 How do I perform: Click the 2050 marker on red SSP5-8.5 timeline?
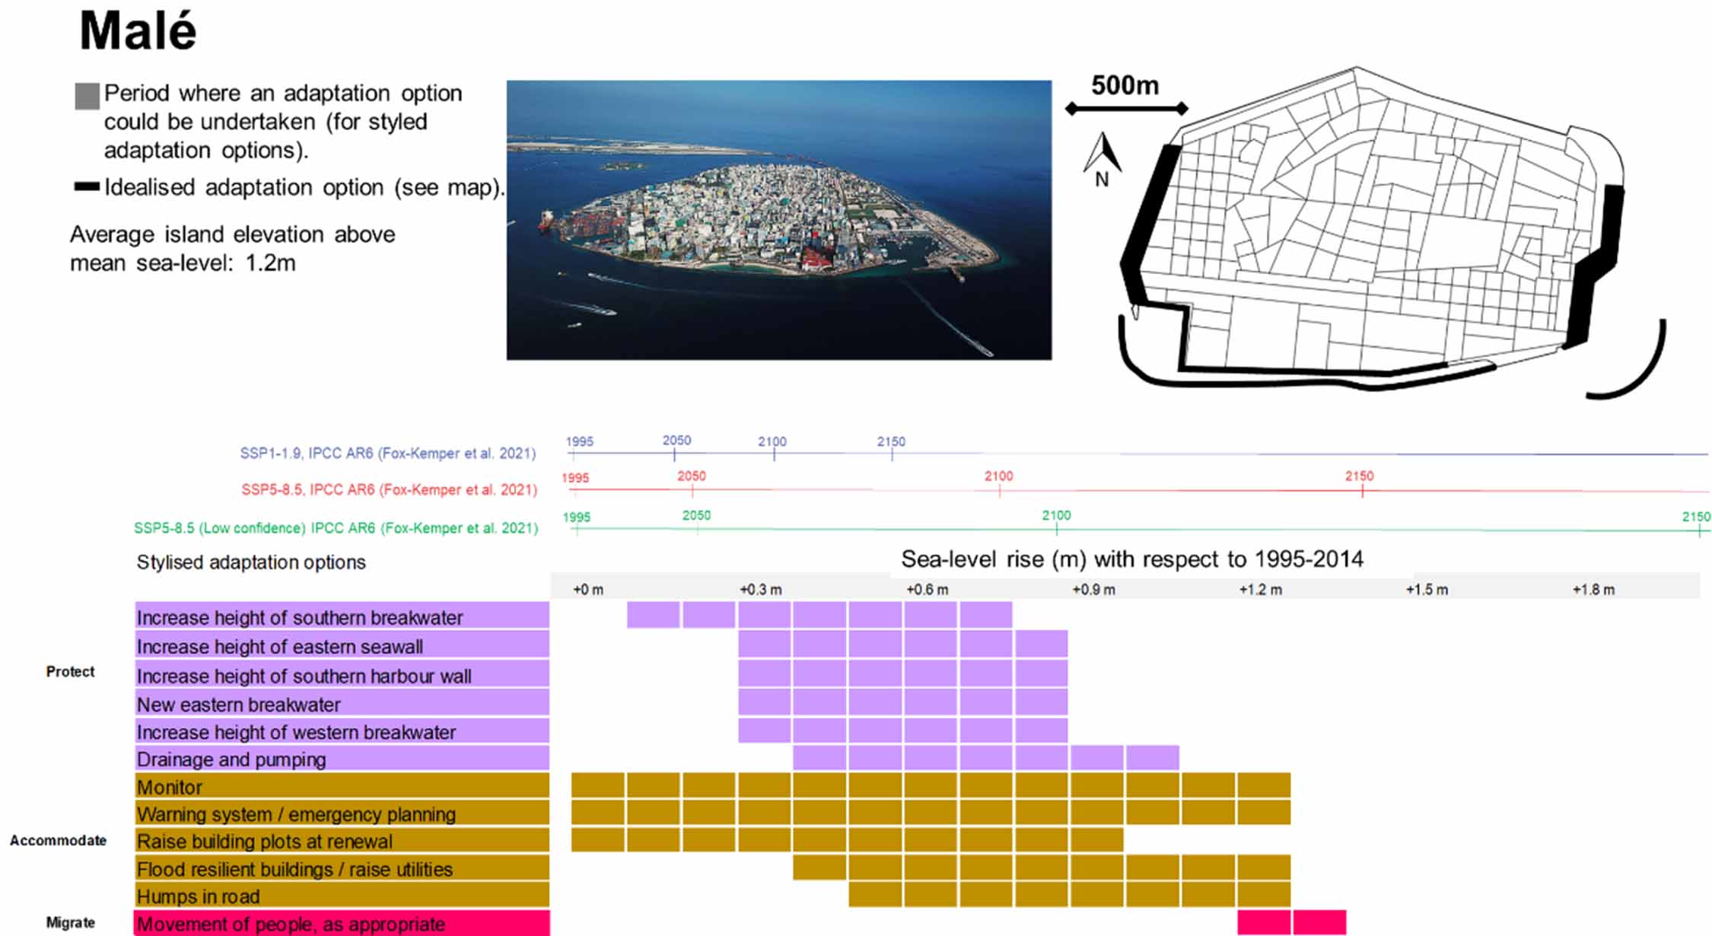[x=692, y=476]
